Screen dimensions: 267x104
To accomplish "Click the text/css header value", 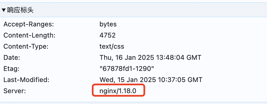I will click(112, 46).
